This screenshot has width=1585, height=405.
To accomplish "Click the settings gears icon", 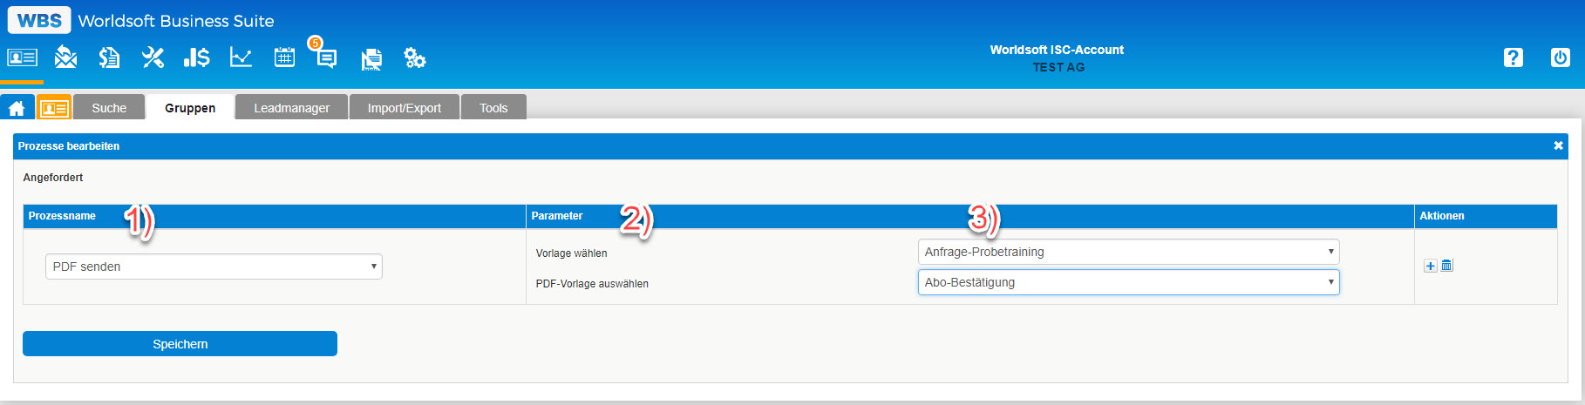I will pos(414,58).
